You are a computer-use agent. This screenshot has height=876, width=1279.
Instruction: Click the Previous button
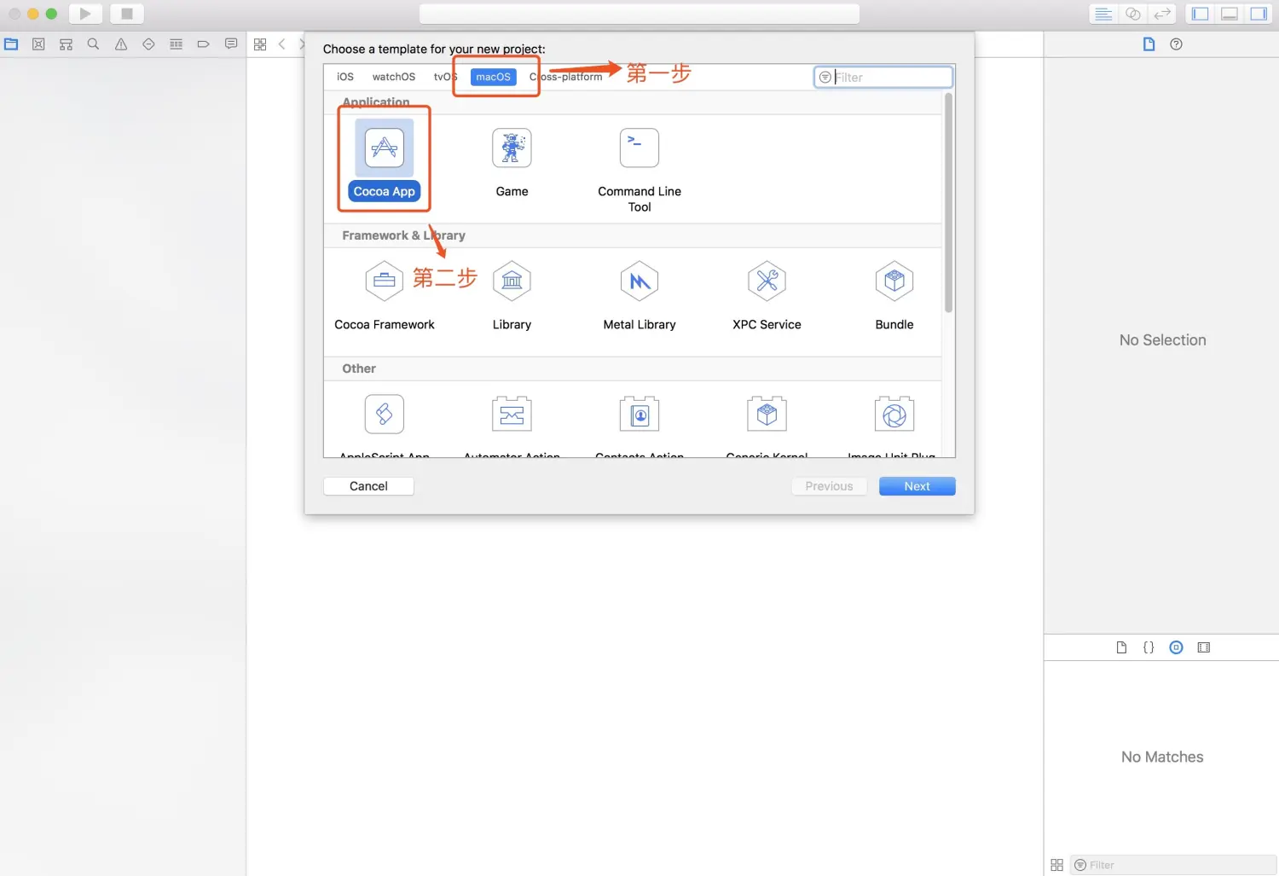(829, 486)
